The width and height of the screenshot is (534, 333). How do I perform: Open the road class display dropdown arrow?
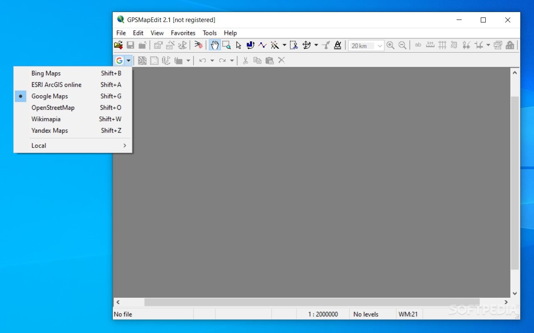click(x=488, y=45)
